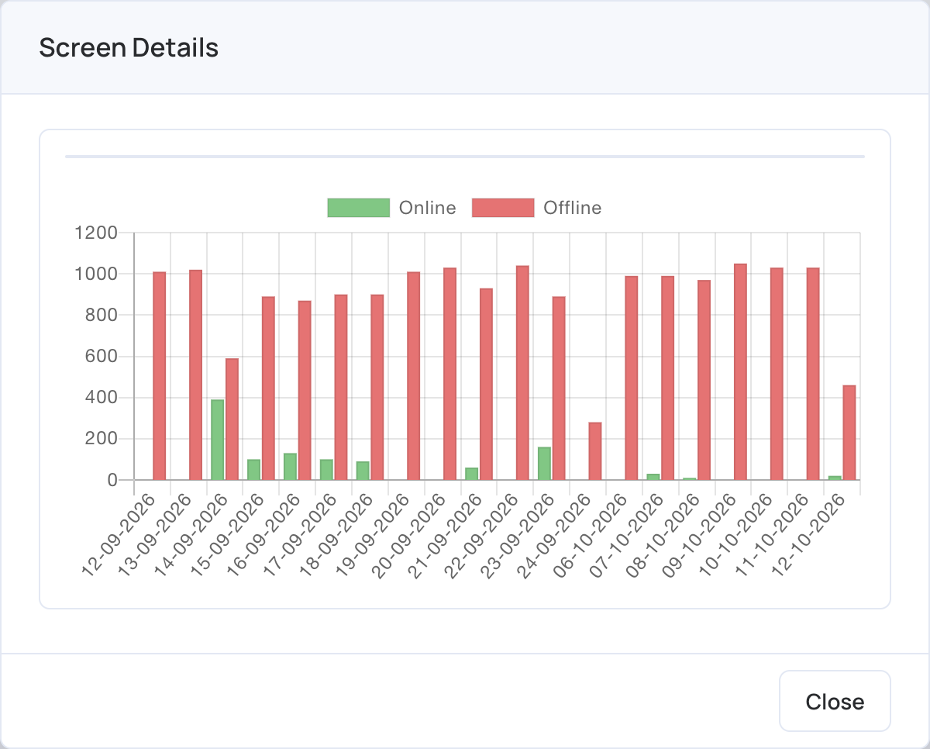Select the Online bar for 15-09-2026
Image resolution: width=930 pixels, height=749 pixels.
(x=253, y=470)
